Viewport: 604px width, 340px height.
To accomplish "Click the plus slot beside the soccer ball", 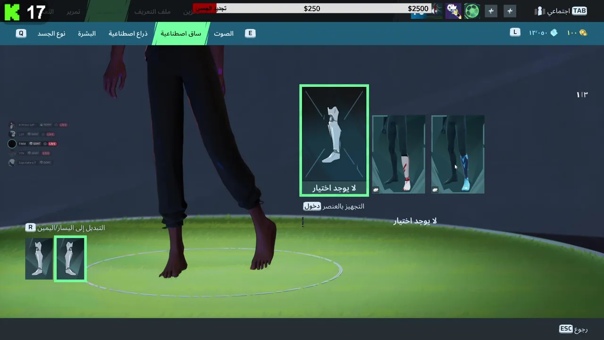I will pyautogui.click(x=491, y=11).
